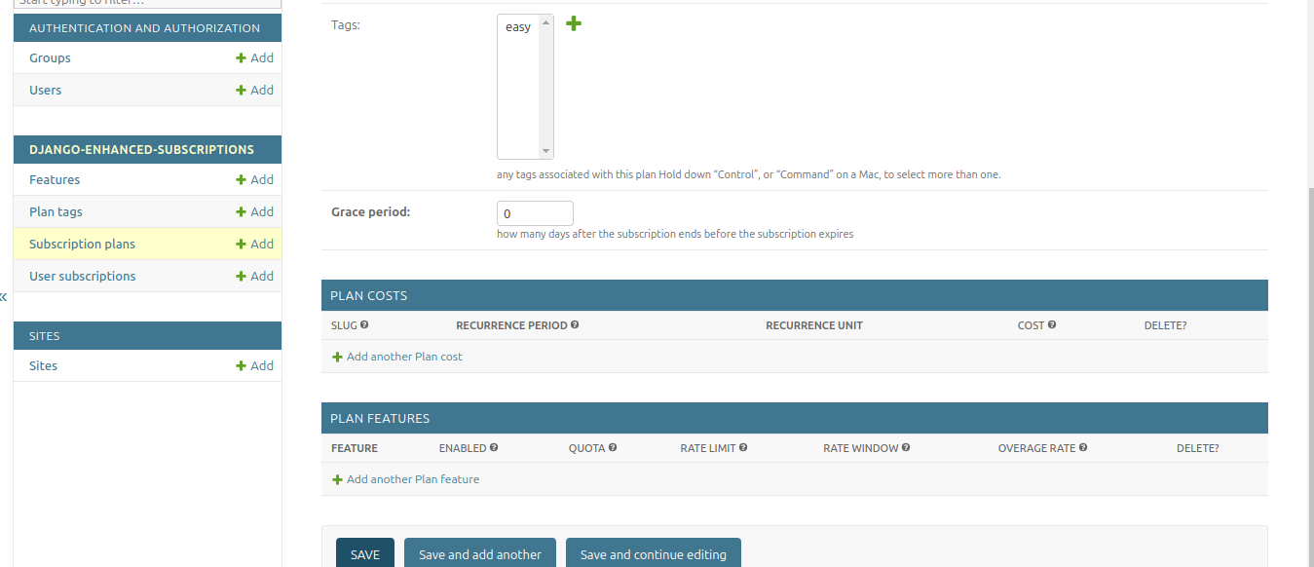Click Add next to Plan tags
Screen dimensions: 1314x567
tap(255, 212)
